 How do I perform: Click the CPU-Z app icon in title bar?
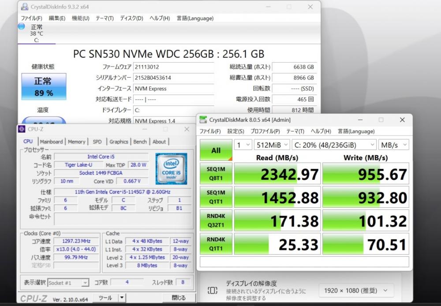point(22,129)
